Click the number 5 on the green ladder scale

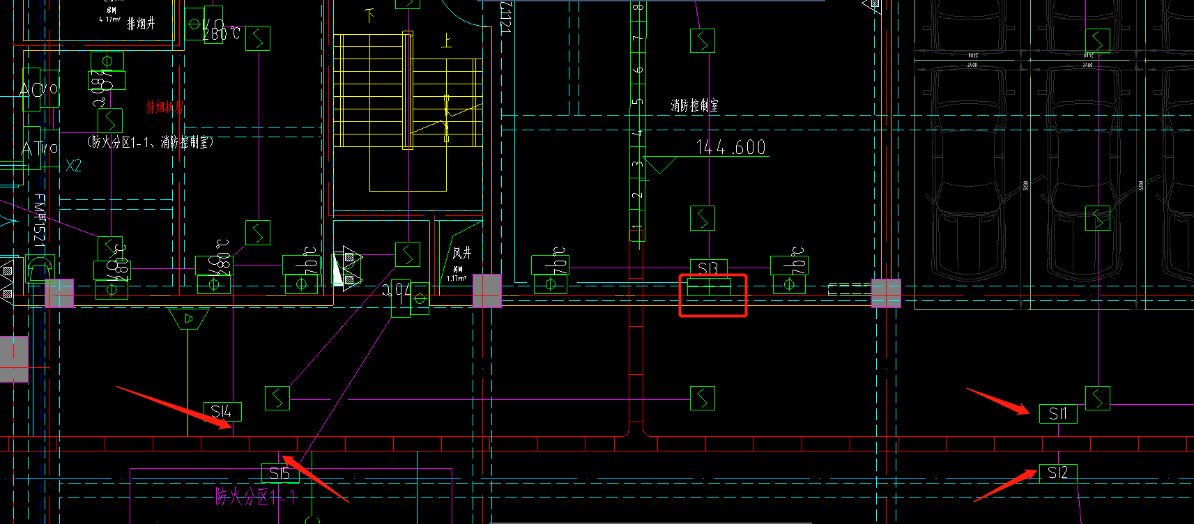click(638, 102)
